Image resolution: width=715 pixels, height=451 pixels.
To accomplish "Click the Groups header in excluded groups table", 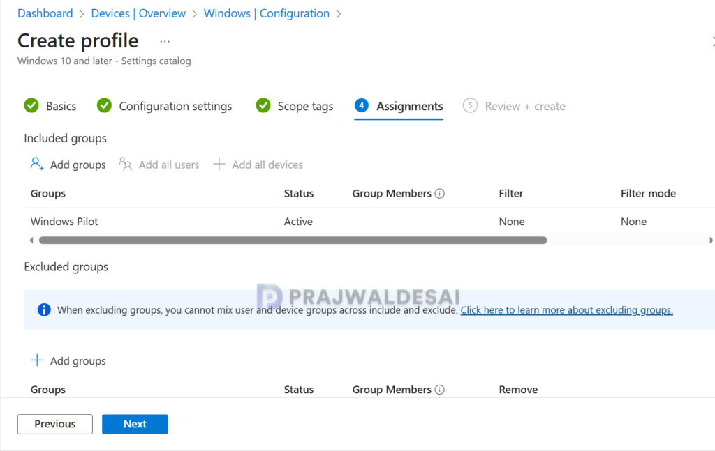I will pos(48,390).
